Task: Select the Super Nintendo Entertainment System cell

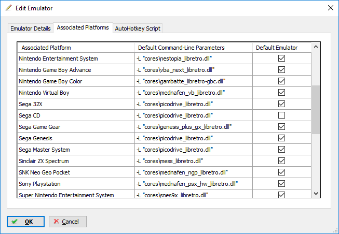Action: 76,194
